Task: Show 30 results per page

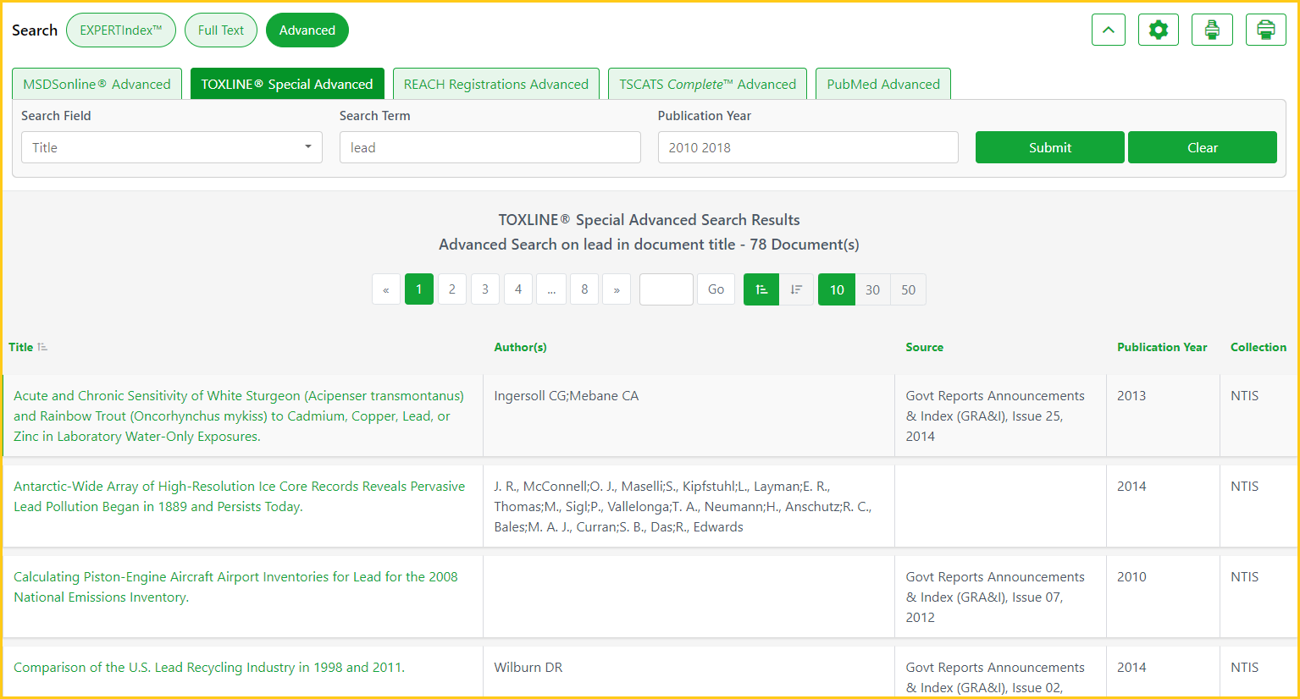Action: pyautogui.click(x=872, y=289)
